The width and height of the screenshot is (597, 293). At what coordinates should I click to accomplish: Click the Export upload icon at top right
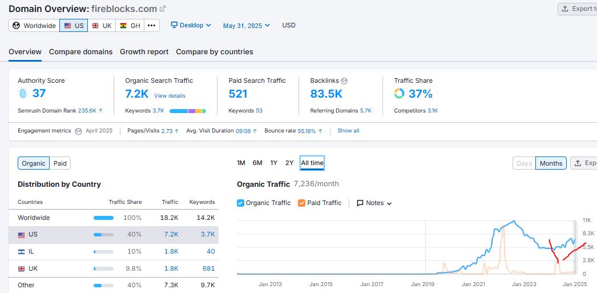click(x=565, y=9)
